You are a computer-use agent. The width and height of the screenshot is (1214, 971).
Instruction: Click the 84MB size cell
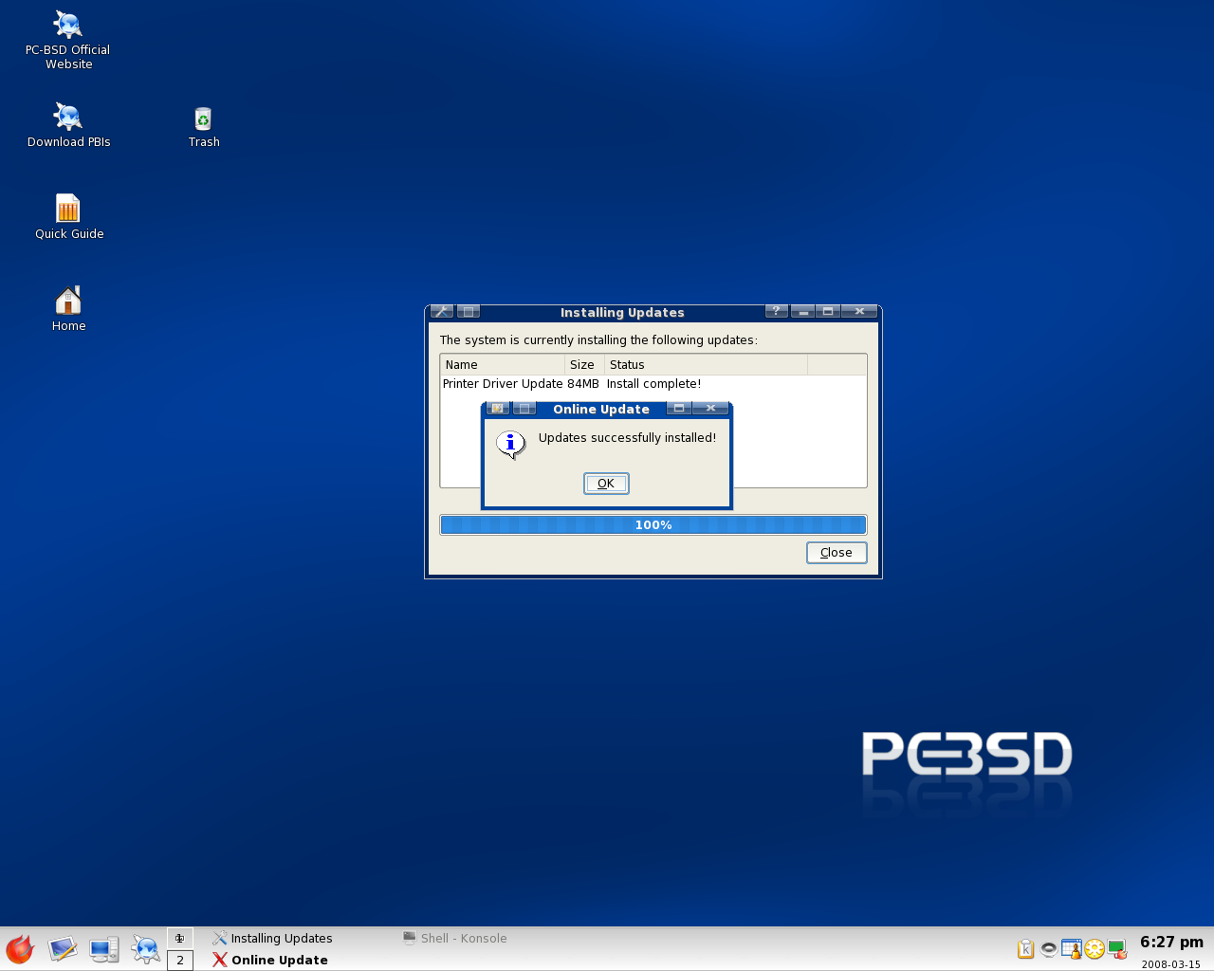(x=583, y=384)
